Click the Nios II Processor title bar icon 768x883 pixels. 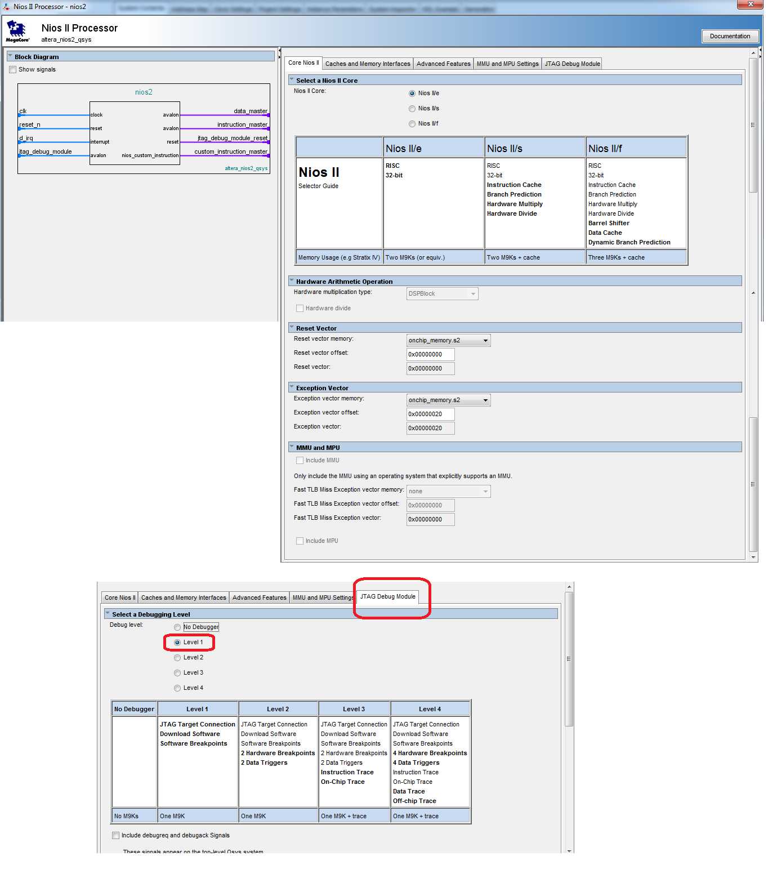(6, 6)
